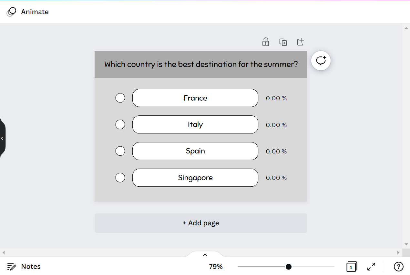Click the Singapore answer box

[x=195, y=178]
